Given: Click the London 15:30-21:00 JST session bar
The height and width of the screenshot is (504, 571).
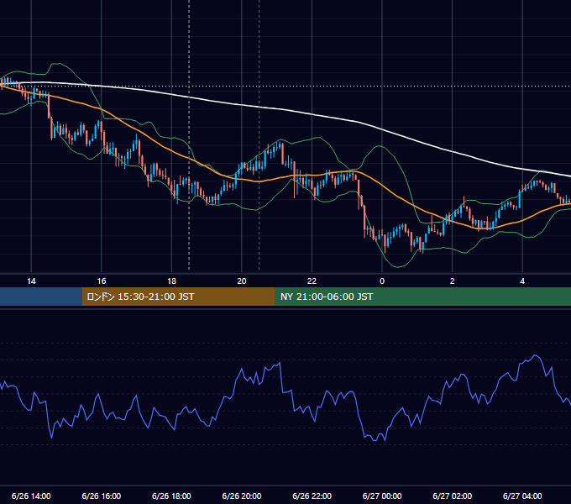Looking at the screenshot, I should [178, 297].
